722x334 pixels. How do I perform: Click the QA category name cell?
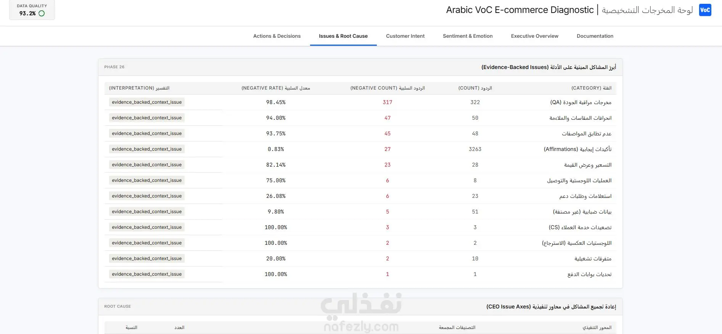click(x=580, y=102)
